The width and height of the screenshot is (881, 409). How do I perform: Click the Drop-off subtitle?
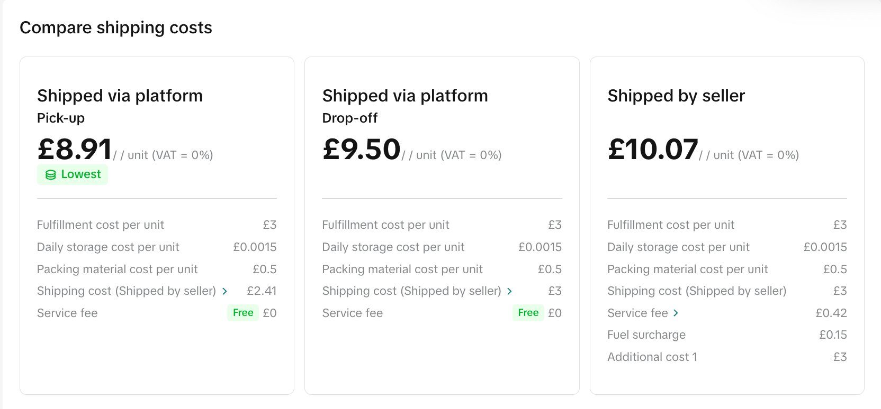point(349,118)
